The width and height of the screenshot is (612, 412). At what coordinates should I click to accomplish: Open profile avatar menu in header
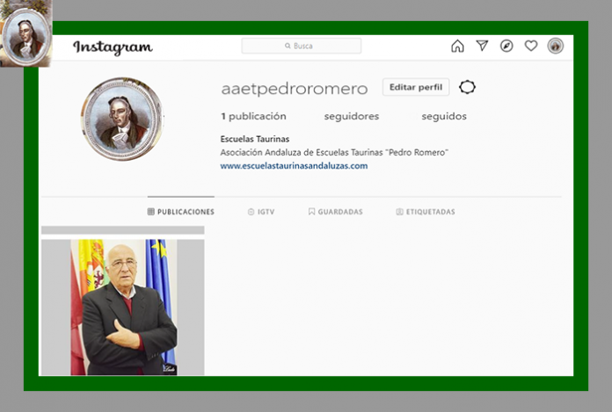click(556, 46)
